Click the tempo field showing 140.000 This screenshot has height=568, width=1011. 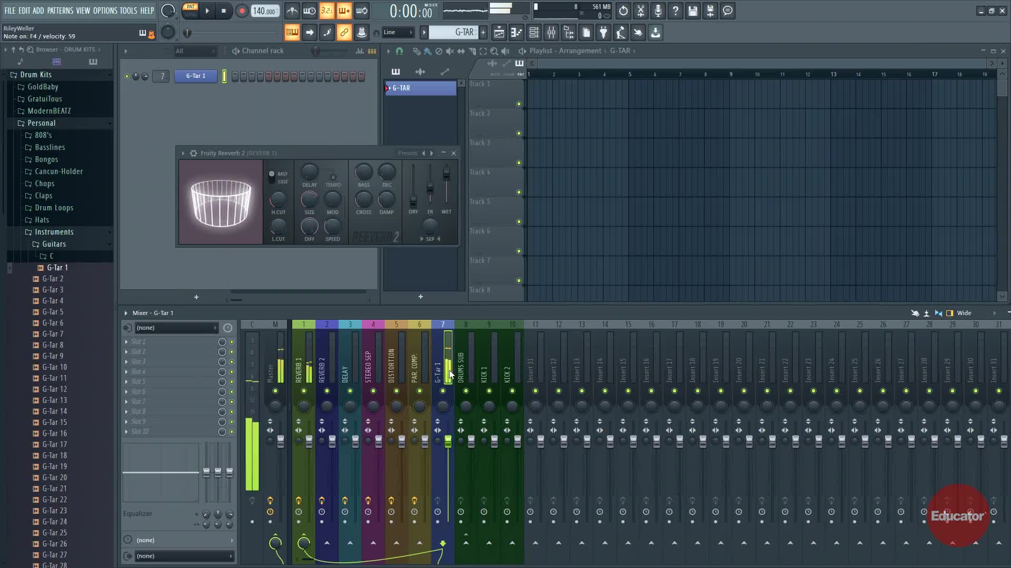(264, 11)
